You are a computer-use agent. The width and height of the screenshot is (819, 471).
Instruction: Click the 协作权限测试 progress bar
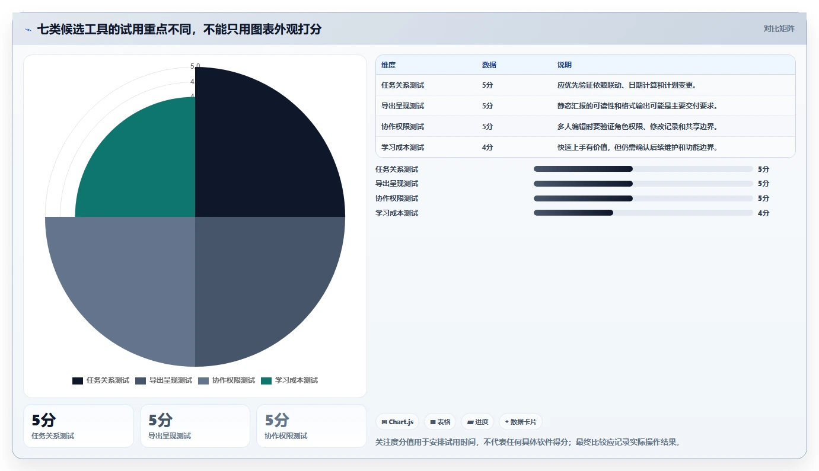point(643,198)
